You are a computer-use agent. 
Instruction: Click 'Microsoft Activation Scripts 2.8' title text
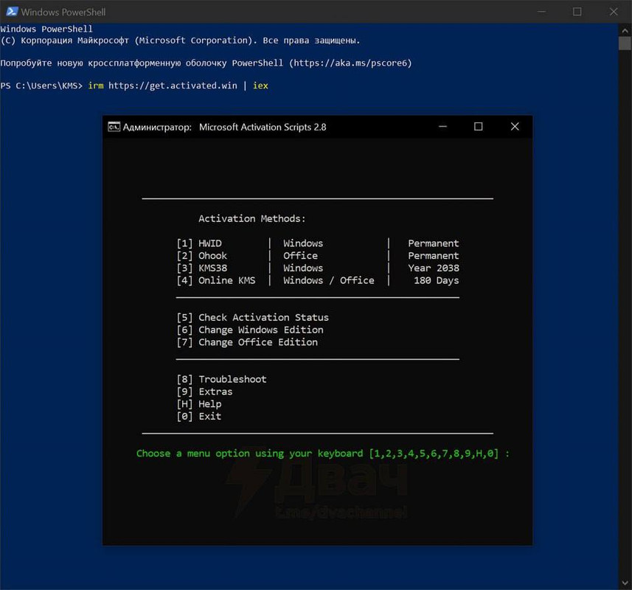tap(263, 127)
